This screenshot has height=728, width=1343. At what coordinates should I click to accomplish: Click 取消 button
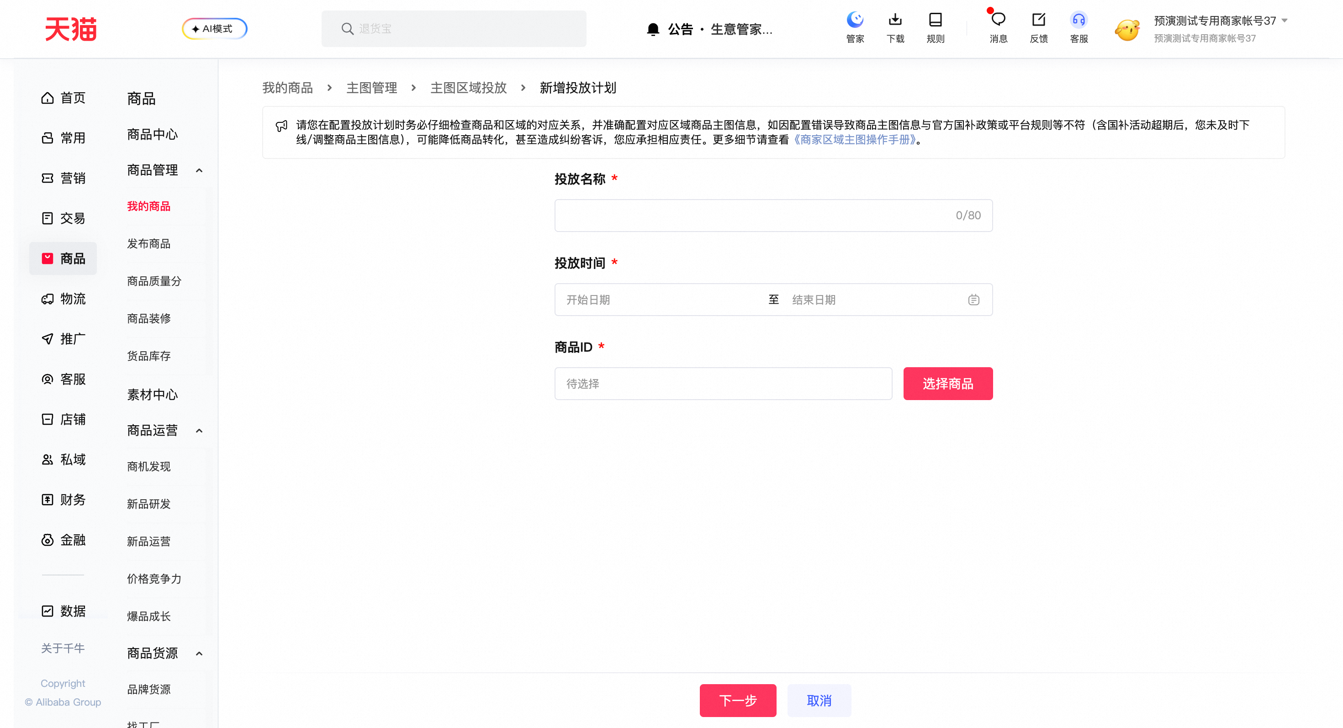pos(819,701)
